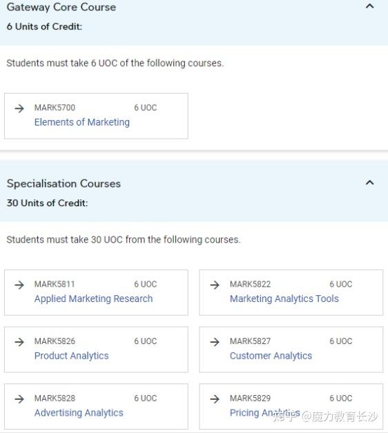Collapse the Gateway Core Course section chevron

370,6
